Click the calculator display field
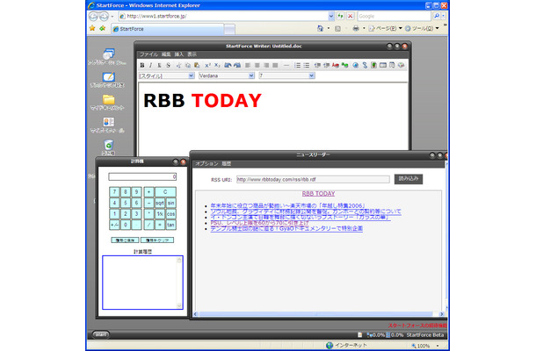536x351 pixels. (142, 176)
